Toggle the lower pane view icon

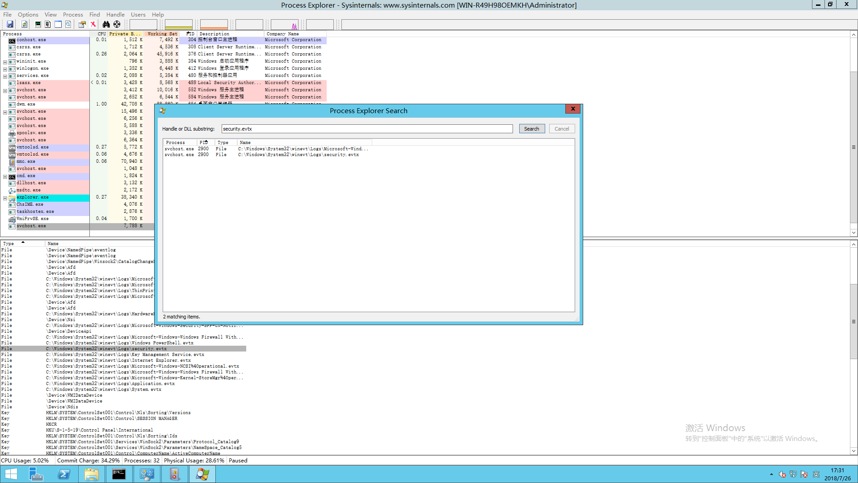point(58,24)
